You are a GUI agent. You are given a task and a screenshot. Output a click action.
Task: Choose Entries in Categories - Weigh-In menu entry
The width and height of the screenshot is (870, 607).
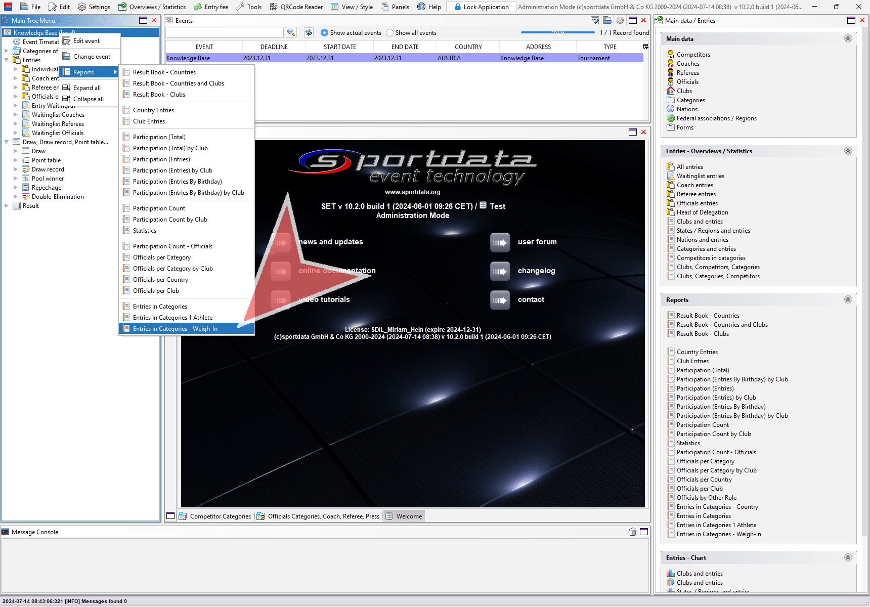pos(175,329)
